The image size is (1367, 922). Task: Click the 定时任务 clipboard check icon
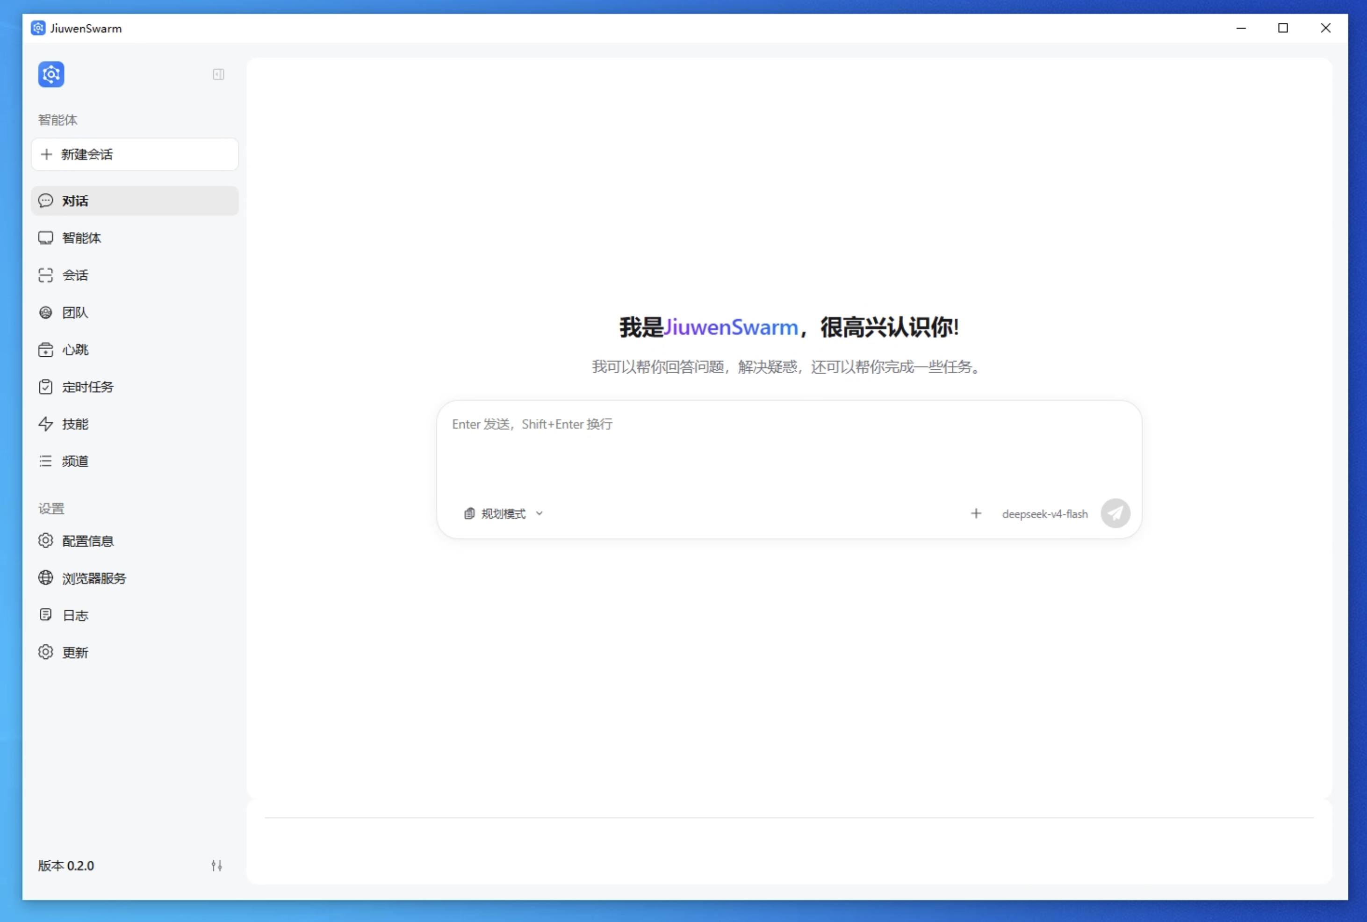pyautogui.click(x=45, y=387)
